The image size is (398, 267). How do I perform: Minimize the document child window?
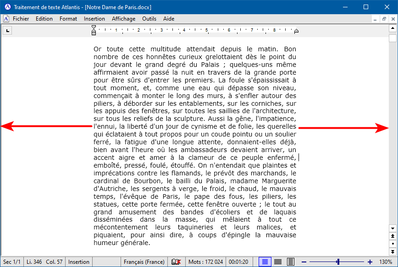click(x=375, y=19)
